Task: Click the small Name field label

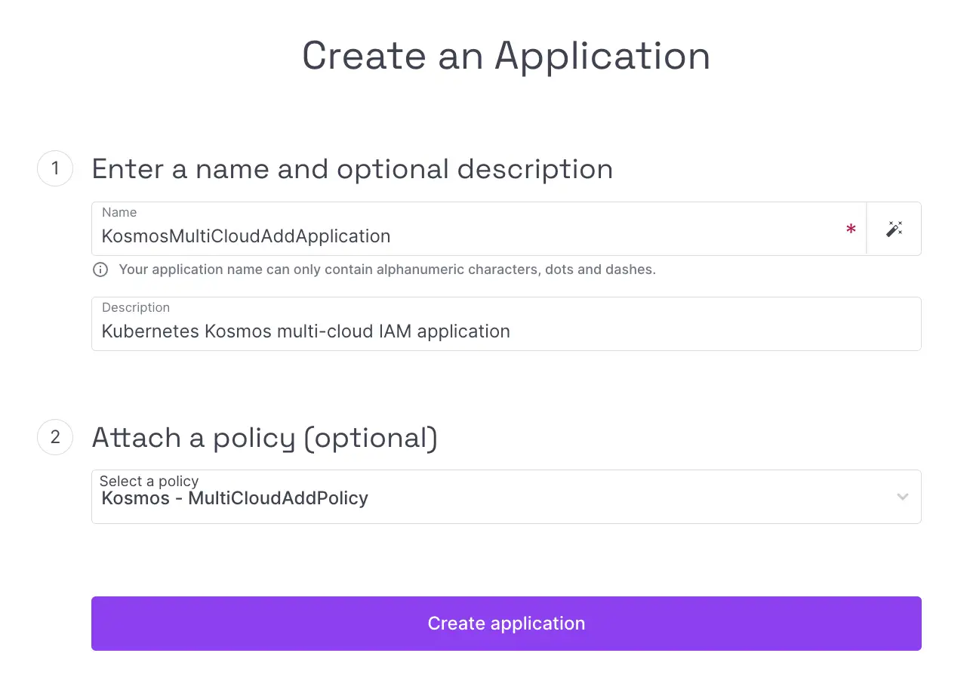Action: pos(119,213)
